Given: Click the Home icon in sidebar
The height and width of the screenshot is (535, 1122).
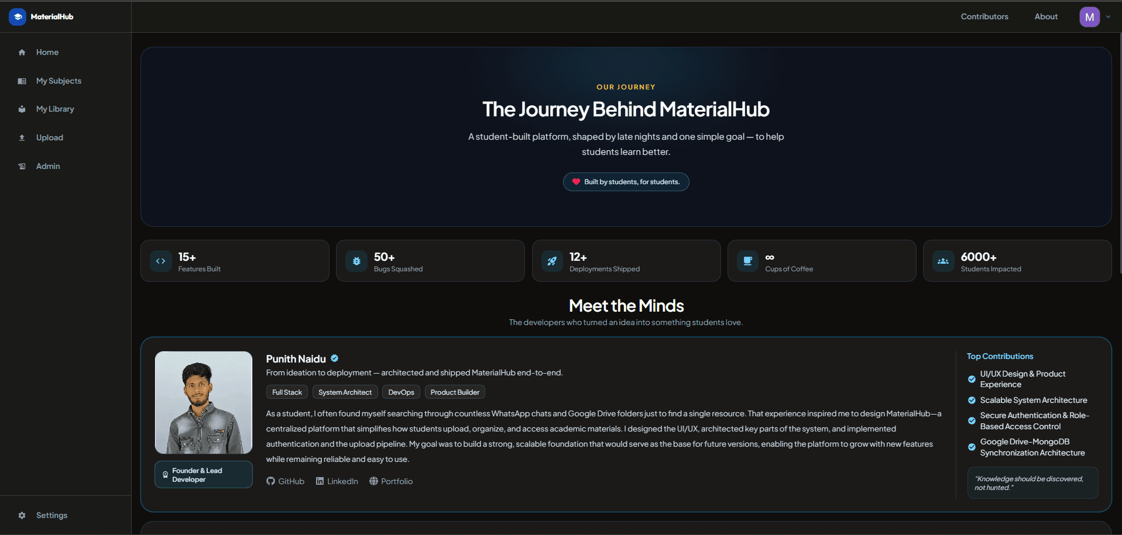Looking at the screenshot, I should click(22, 53).
